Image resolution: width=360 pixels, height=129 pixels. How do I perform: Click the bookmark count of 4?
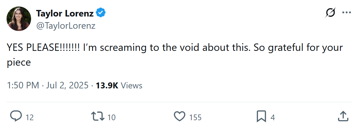pos(272,117)
